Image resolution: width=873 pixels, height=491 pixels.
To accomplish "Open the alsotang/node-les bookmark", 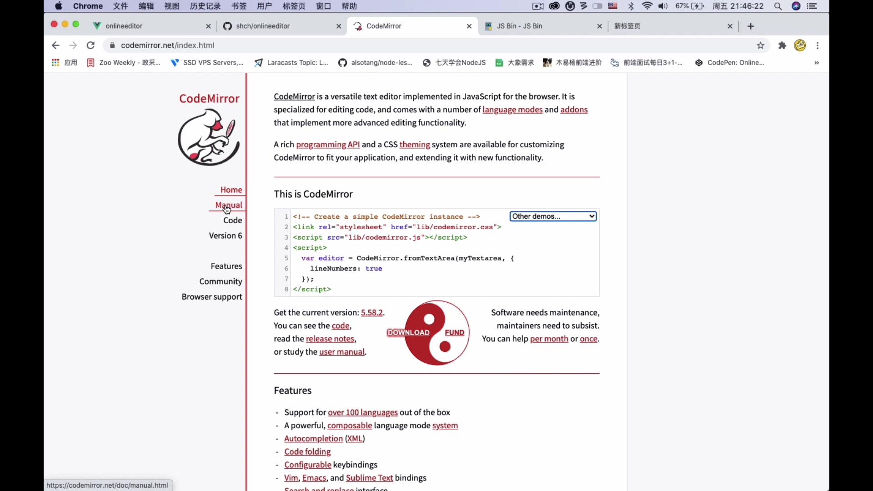I will (376, 63).
